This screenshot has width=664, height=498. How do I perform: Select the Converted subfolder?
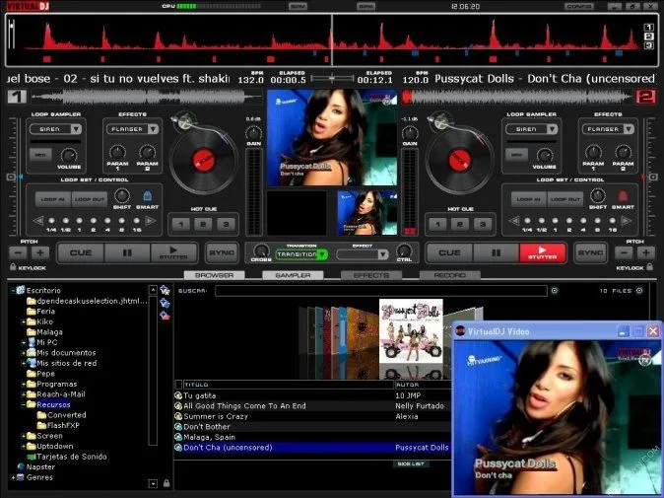[66, 415]
